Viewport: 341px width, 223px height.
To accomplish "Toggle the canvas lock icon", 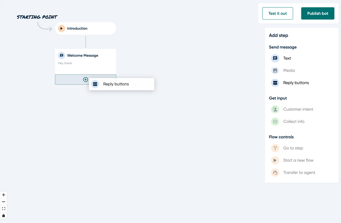I will coord(4,216).
